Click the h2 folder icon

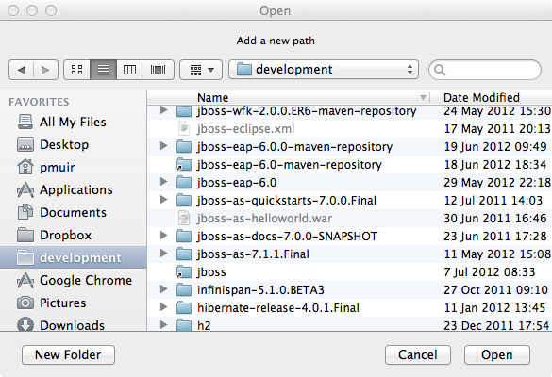pyautogui.click(x=184, y=325)
